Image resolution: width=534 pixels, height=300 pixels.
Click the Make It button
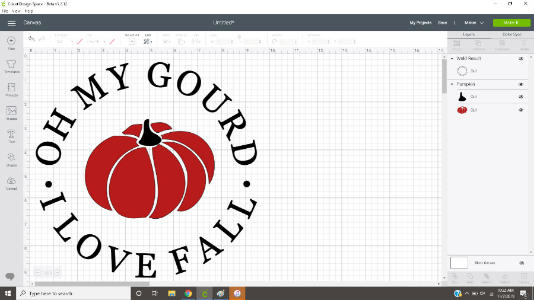click(x=510, y=23)
